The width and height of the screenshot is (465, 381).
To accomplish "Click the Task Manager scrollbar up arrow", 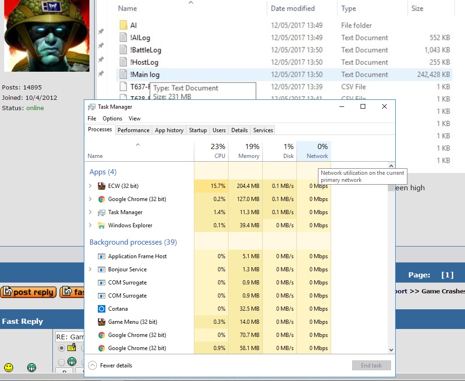I will tap(391, 166).
